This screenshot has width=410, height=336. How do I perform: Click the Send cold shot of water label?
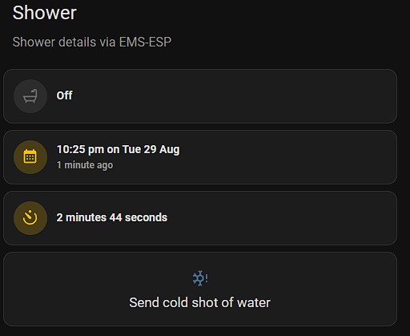(199, 302)
